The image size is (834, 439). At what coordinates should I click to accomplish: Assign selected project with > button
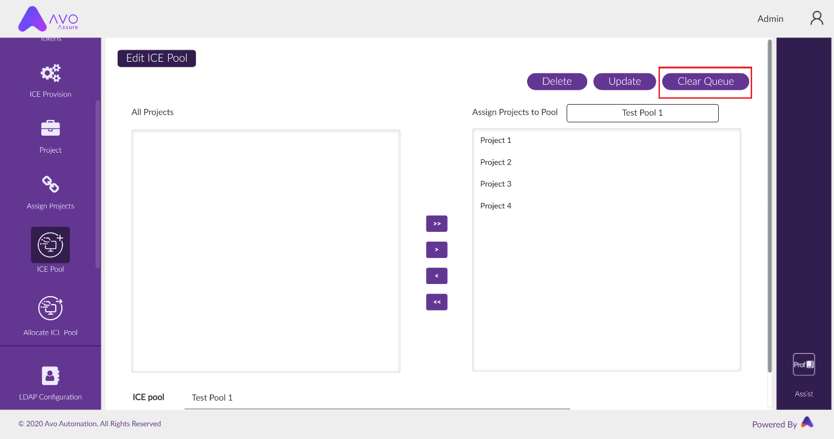(437, 249)
